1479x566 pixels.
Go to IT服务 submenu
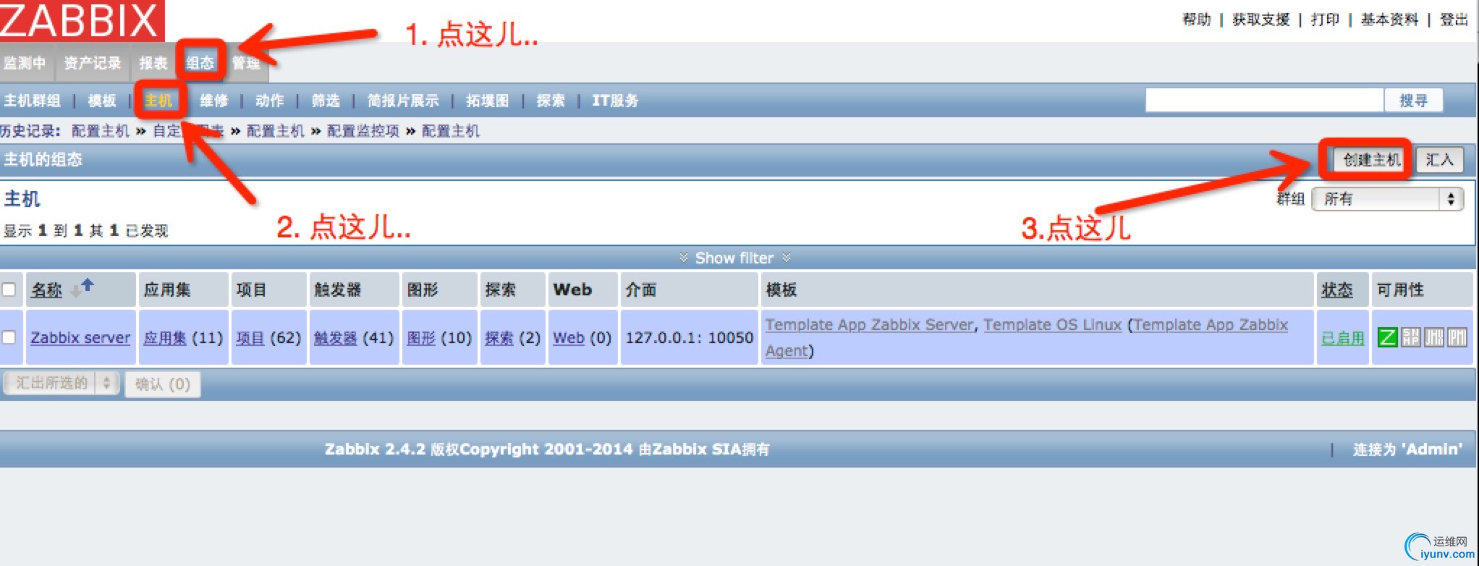(616, 101)
